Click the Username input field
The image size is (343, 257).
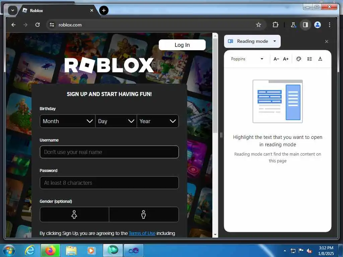(x=109, y=152)
